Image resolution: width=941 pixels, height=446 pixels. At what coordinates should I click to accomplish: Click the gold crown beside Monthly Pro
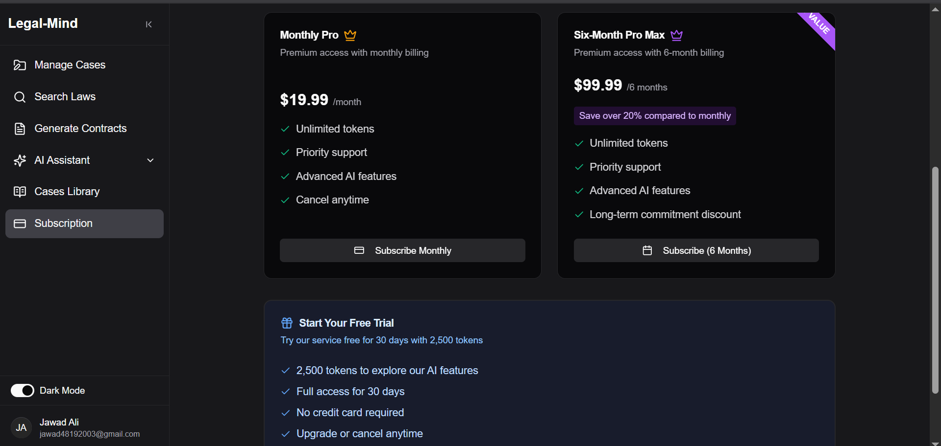(x=350, y=35)
